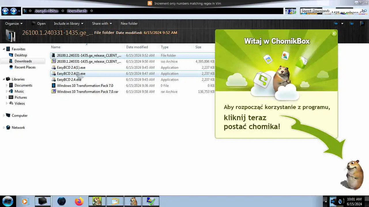Image resolution: width=369 pixels, height=207 pixels.
Task: Open the help icon on the toolbar
Action: pos(362,24)
